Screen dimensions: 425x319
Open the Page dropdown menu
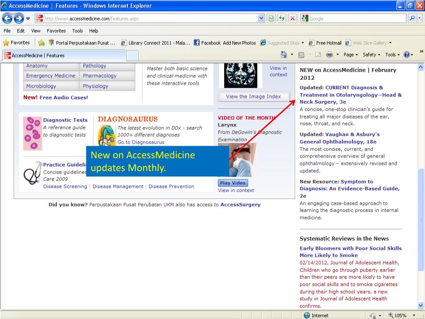tap(351, 55)
